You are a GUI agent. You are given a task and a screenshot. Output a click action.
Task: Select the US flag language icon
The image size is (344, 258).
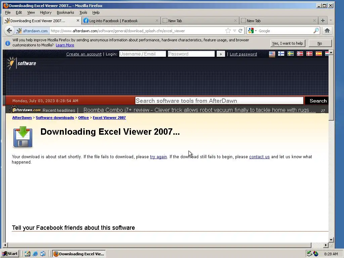click(272, 54)
